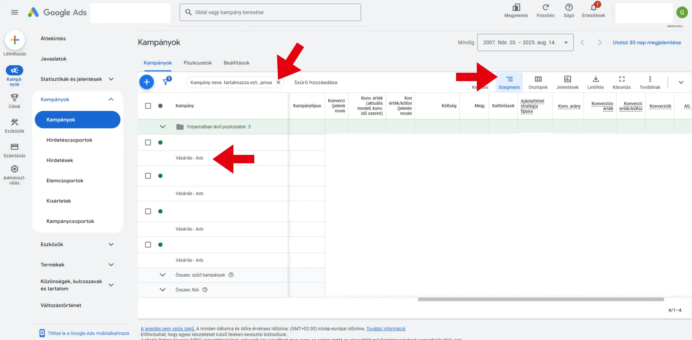The height and width of the screenshot is (340, 692).
Task: Open the Oszlopok columns icon
Action: 538,80
